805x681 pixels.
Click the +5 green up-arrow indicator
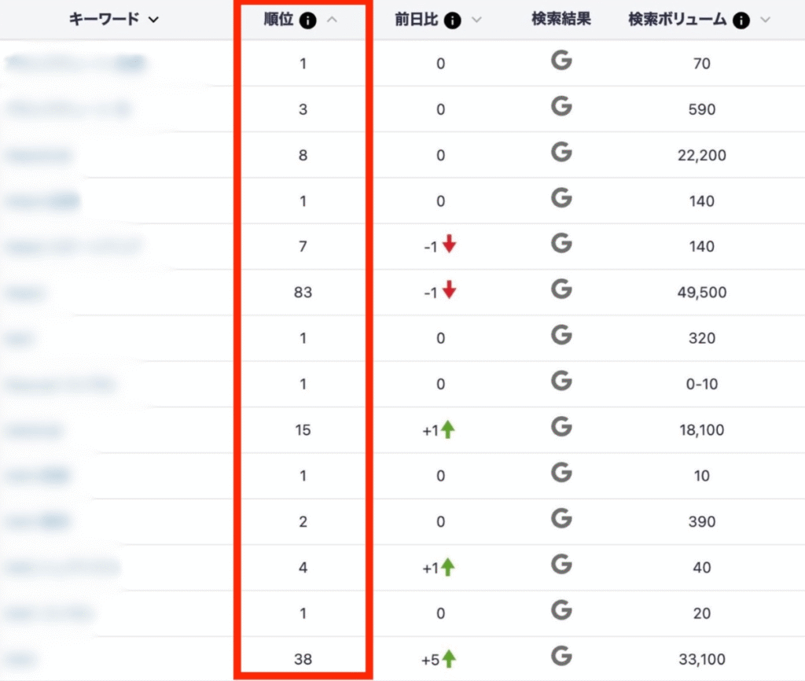click(448, 658)
